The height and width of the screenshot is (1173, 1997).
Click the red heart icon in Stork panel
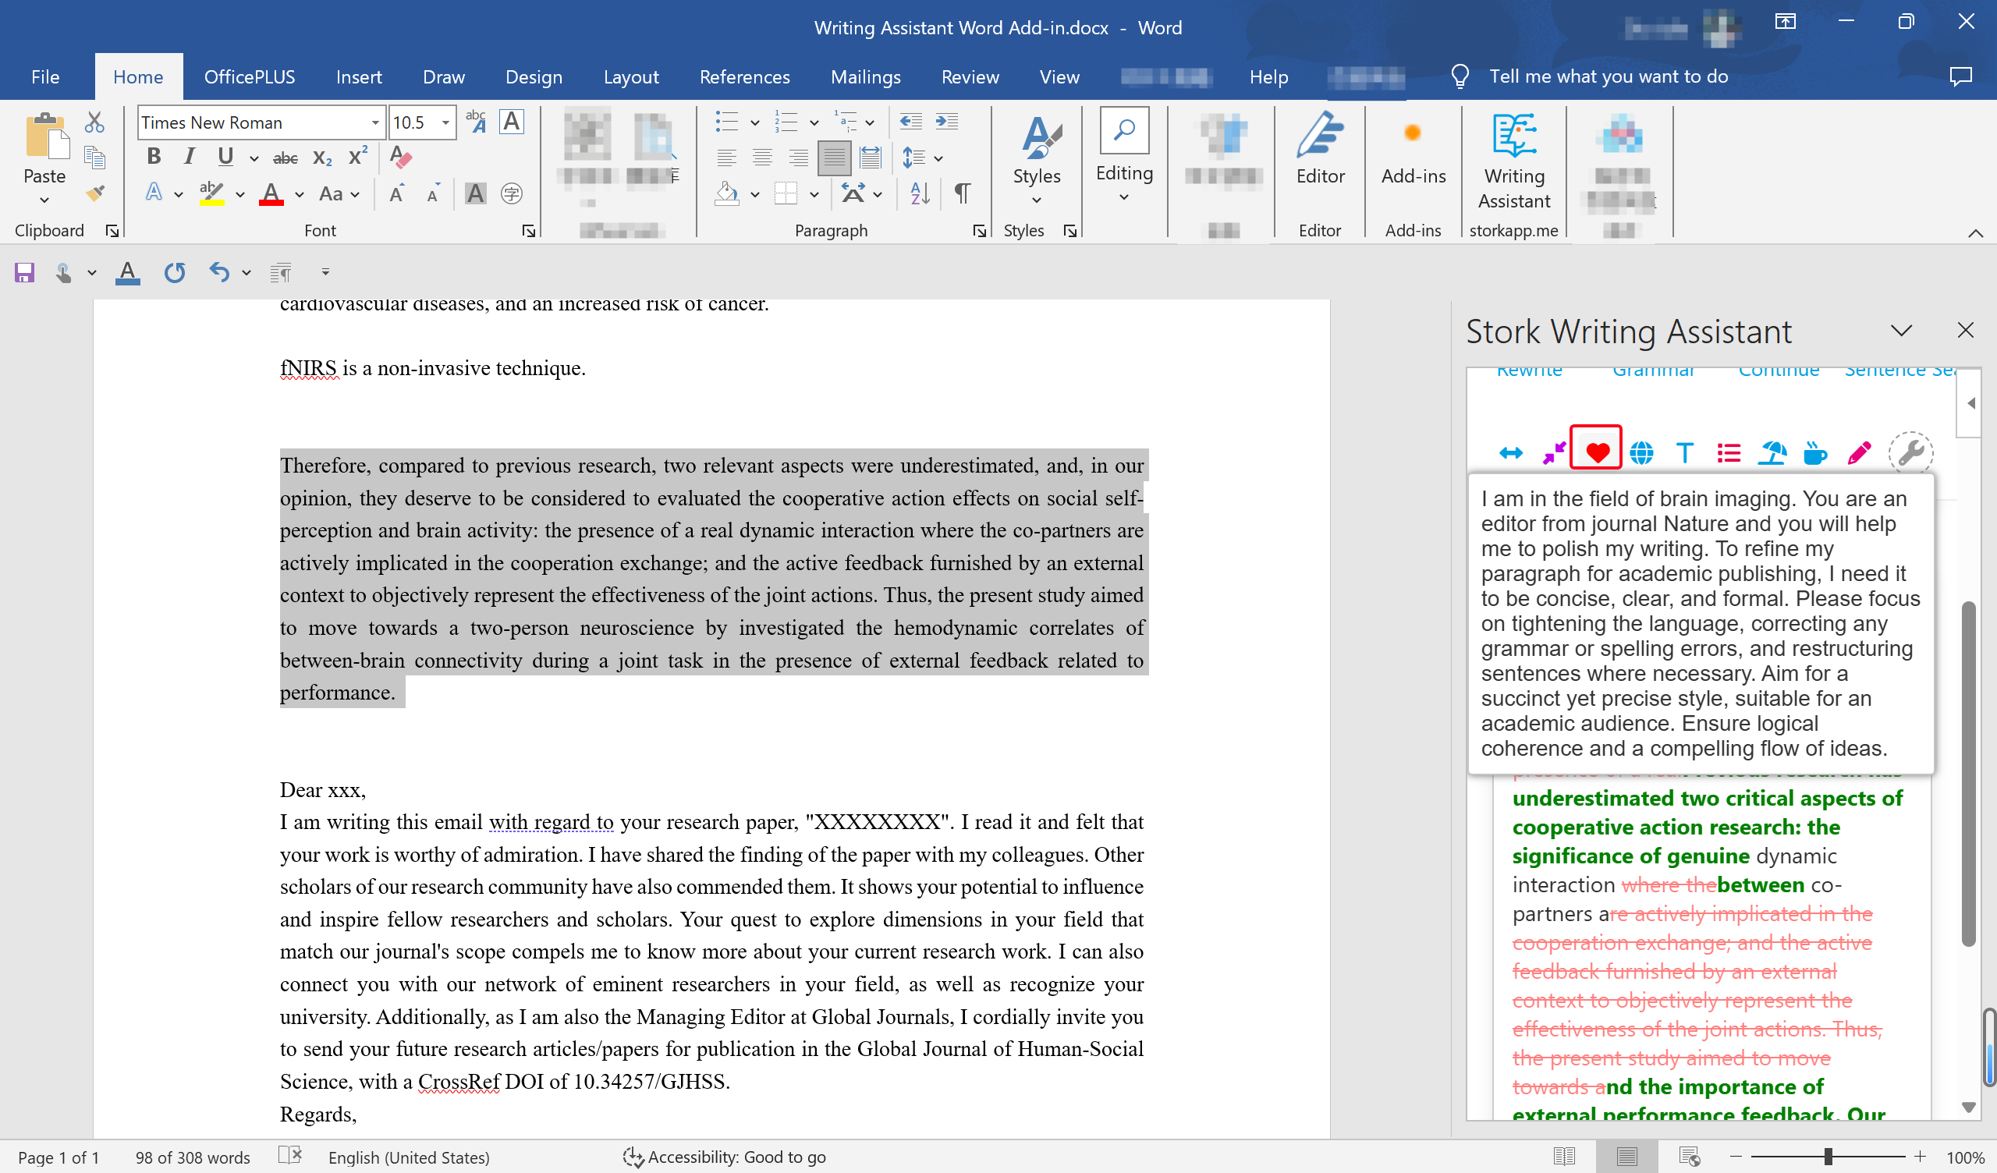[1597, 452]
